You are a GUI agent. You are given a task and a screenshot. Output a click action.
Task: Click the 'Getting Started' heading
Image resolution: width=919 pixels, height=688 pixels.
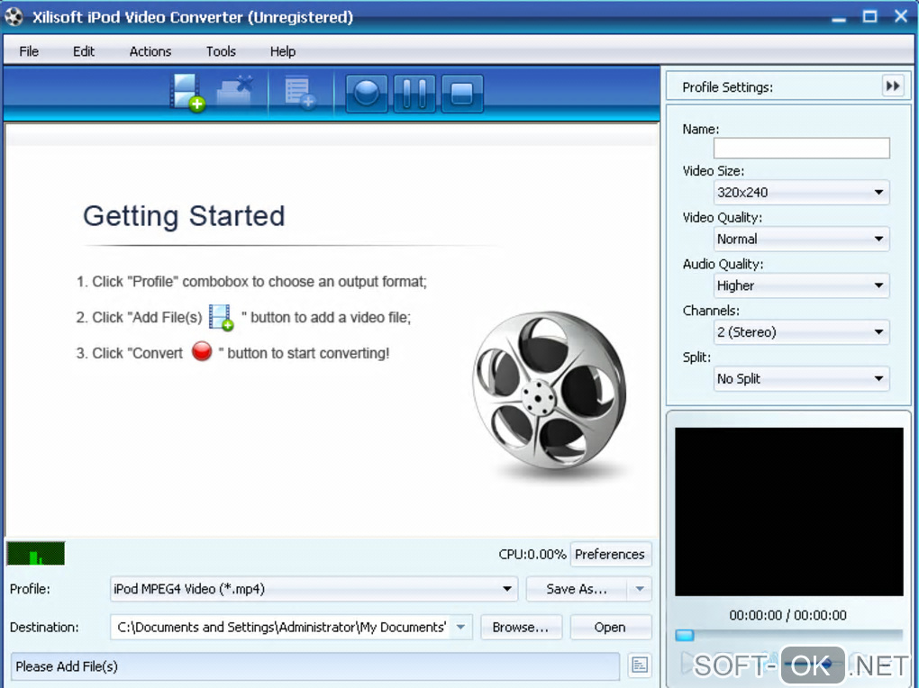coord(184,215)
